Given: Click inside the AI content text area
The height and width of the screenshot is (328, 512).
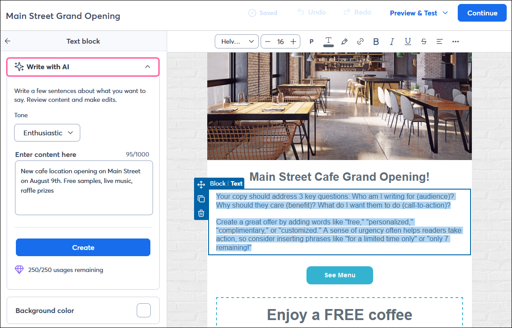Looking at the screenshot, I should (83, 187).
